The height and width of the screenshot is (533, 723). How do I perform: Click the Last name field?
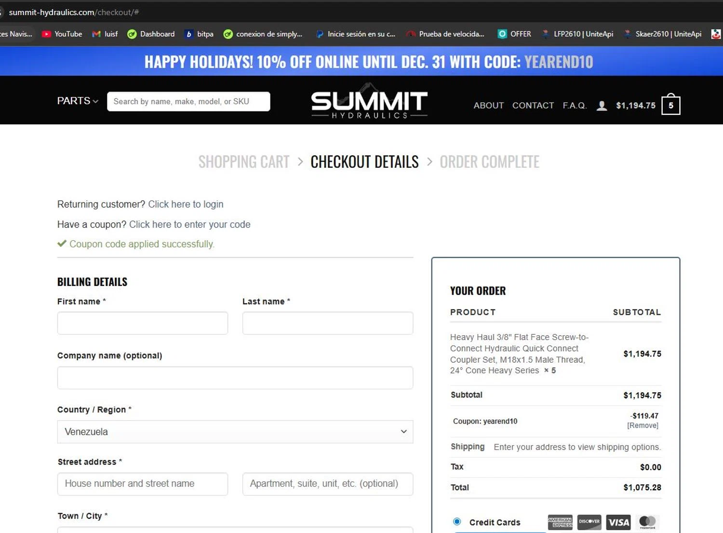point(328,323)
